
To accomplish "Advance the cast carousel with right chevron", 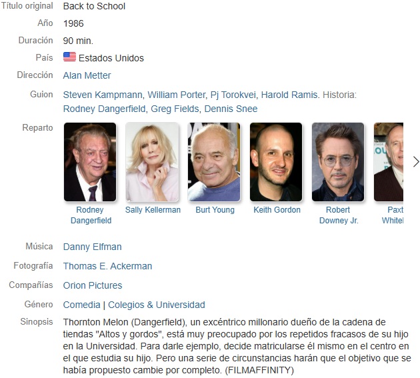I will (x=415, y=162).
